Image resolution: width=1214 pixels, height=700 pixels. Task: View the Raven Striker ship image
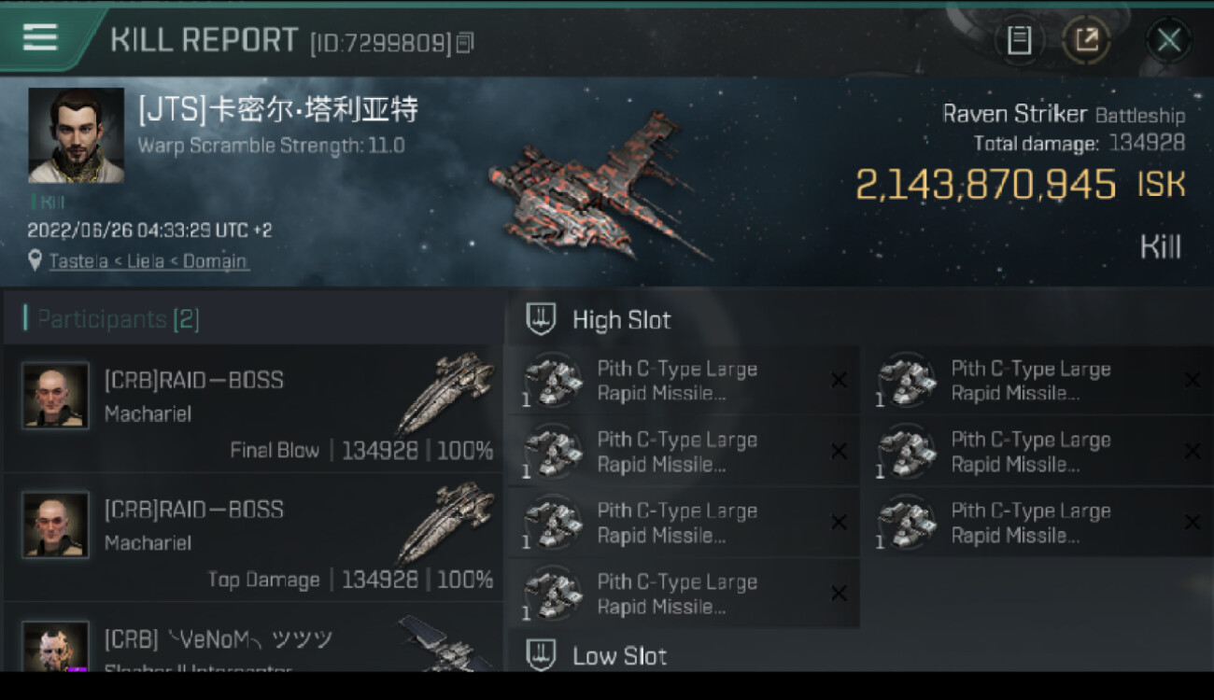pos(598,187)
